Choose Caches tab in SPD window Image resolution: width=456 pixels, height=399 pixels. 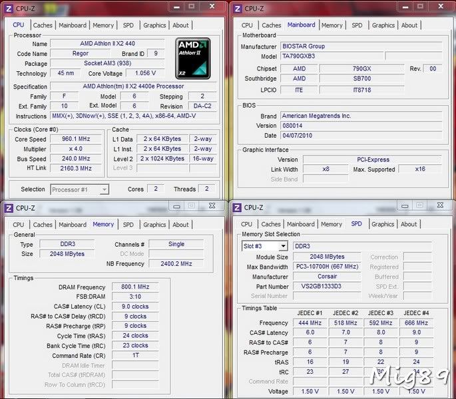[x=271, y=224]
